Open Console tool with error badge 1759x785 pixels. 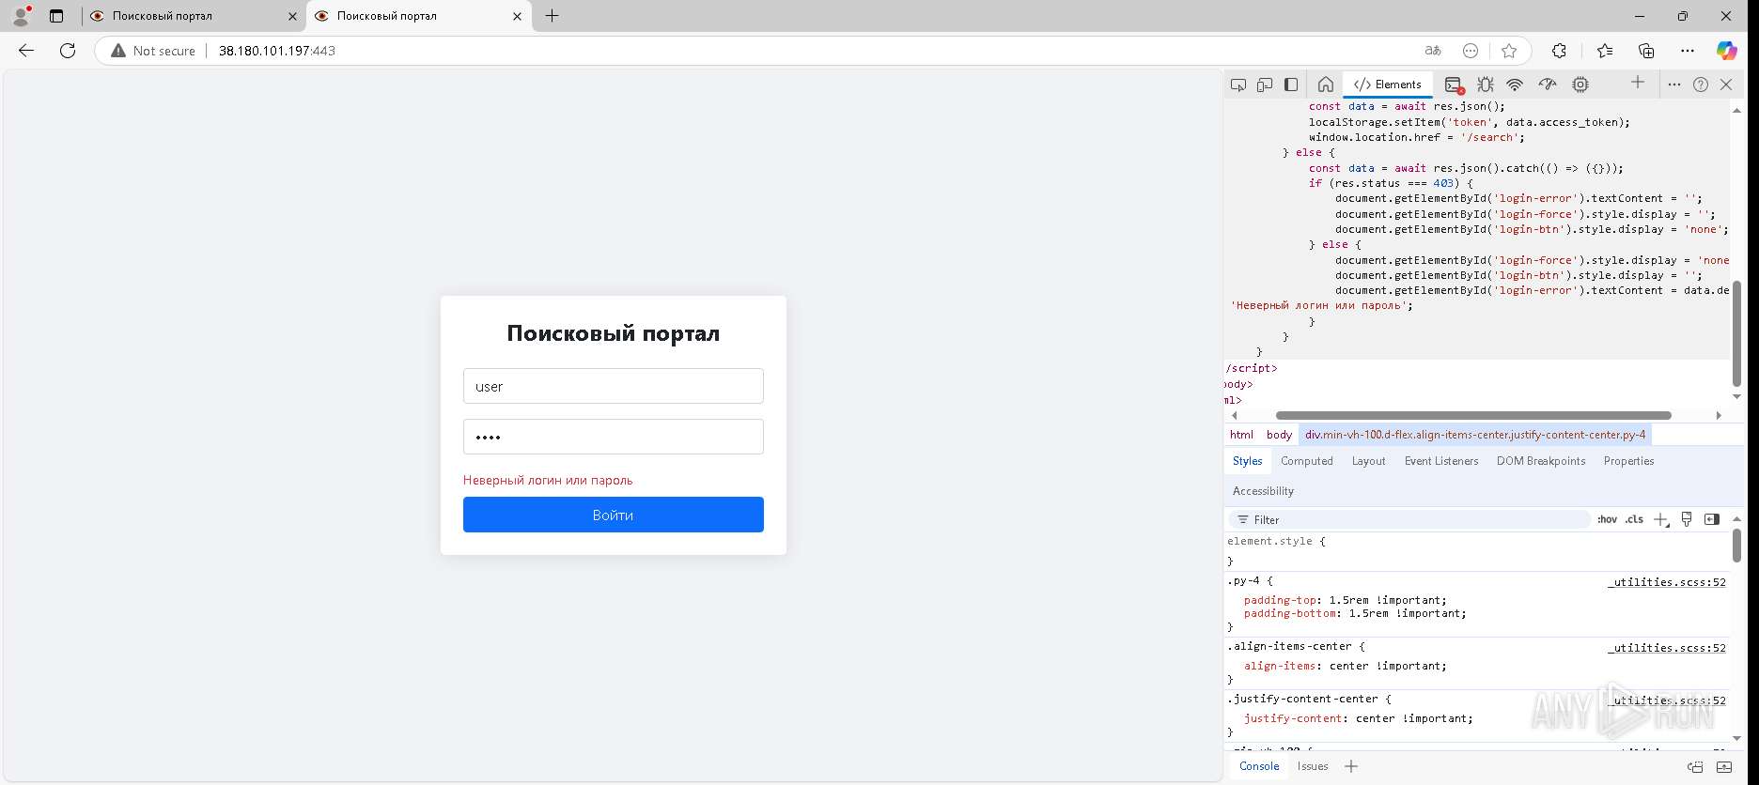[x=1454, y=85]
